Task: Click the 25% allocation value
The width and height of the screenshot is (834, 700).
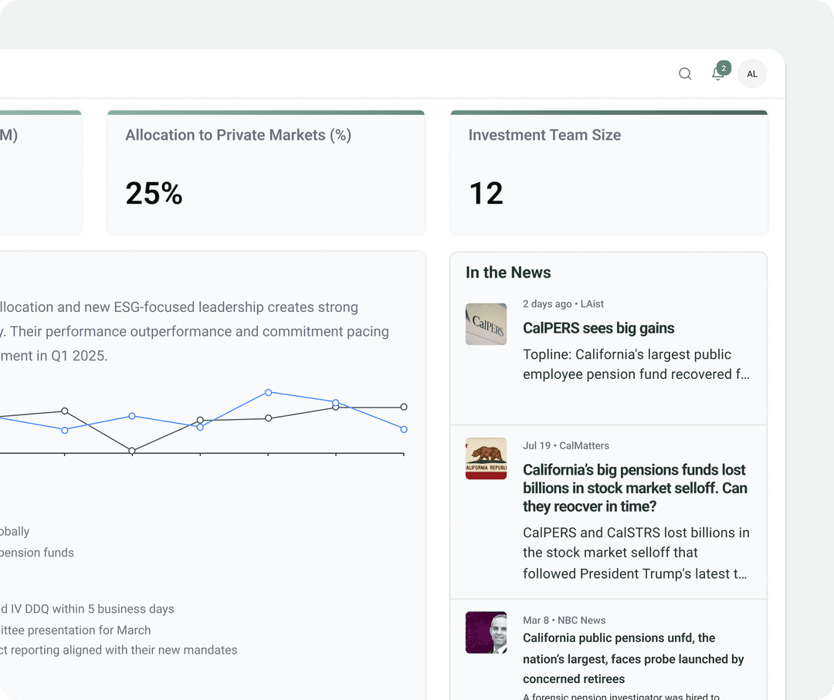Action: [154, 193]
